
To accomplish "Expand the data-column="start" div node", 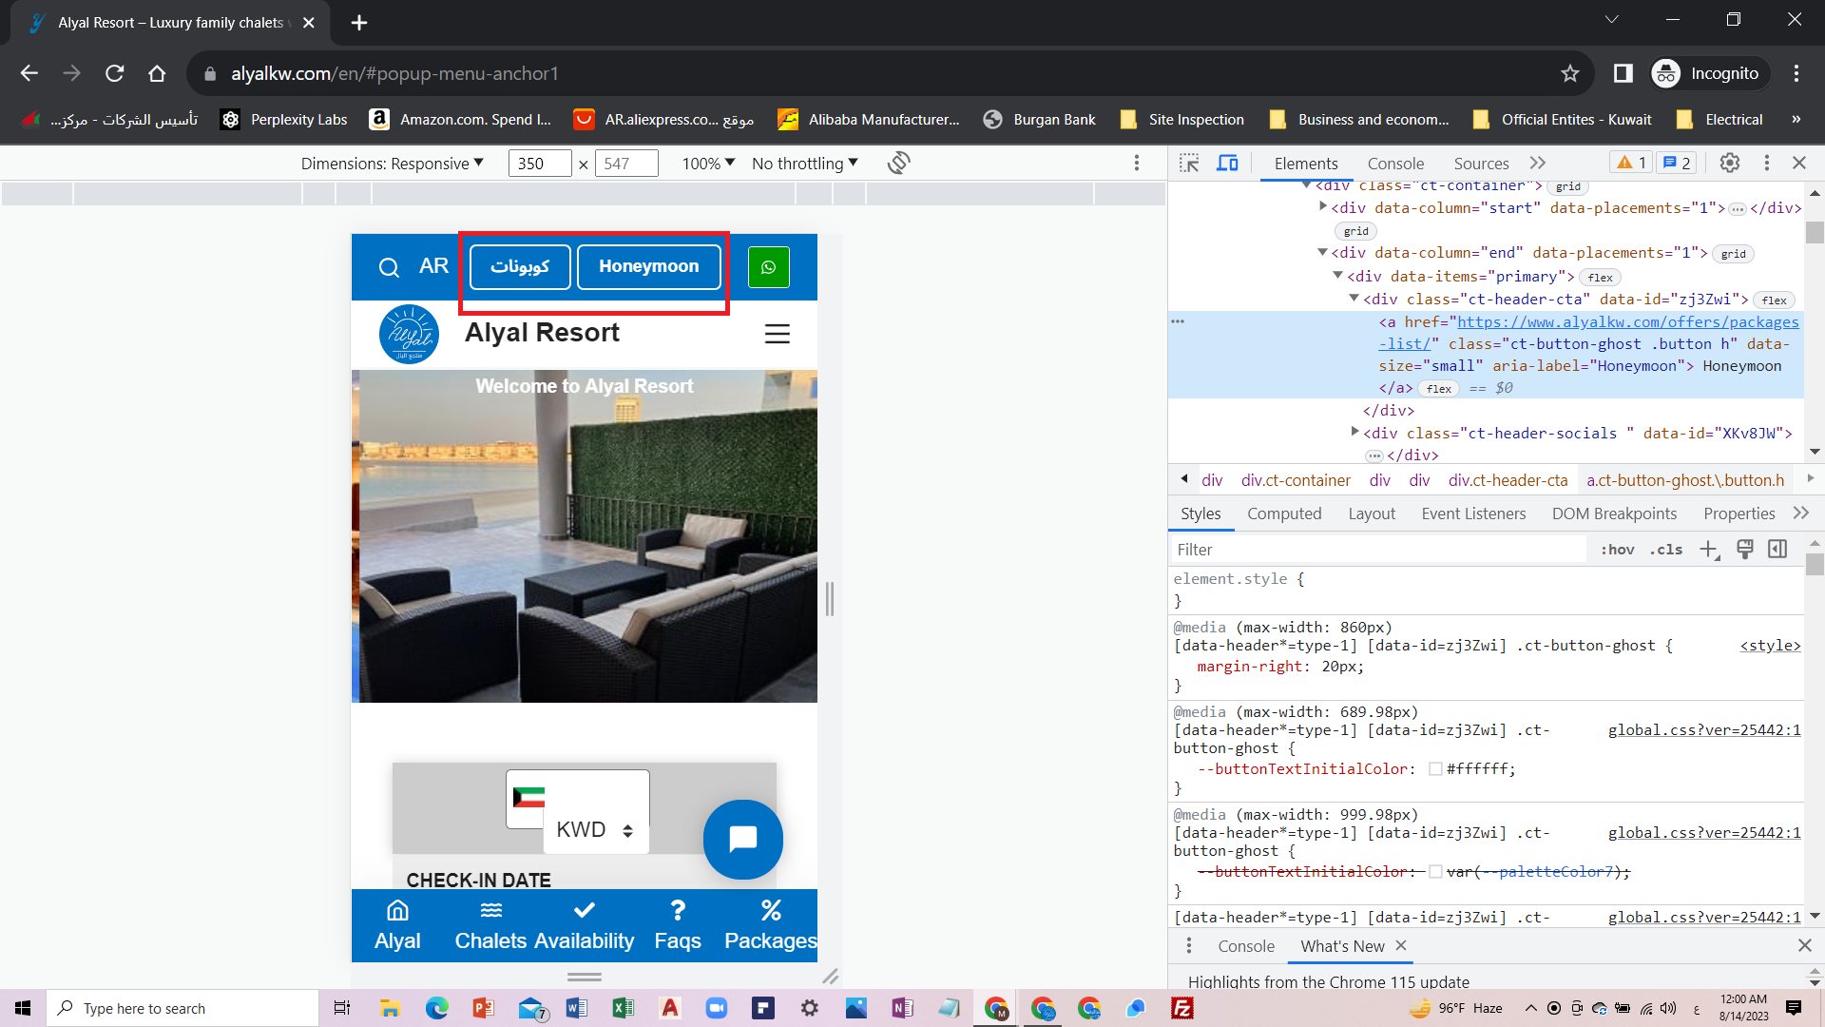I will coord(1322,206).
